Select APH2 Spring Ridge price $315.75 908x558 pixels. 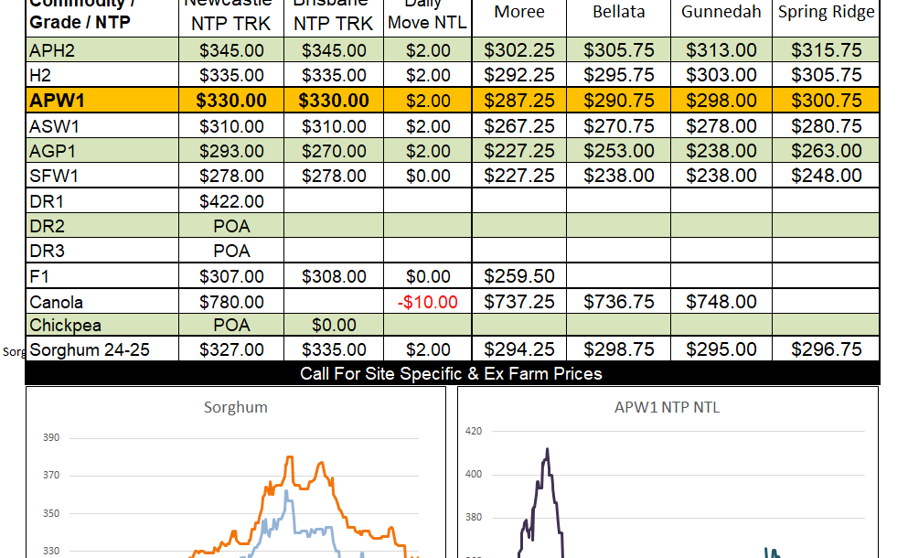[x=826, y=51]
